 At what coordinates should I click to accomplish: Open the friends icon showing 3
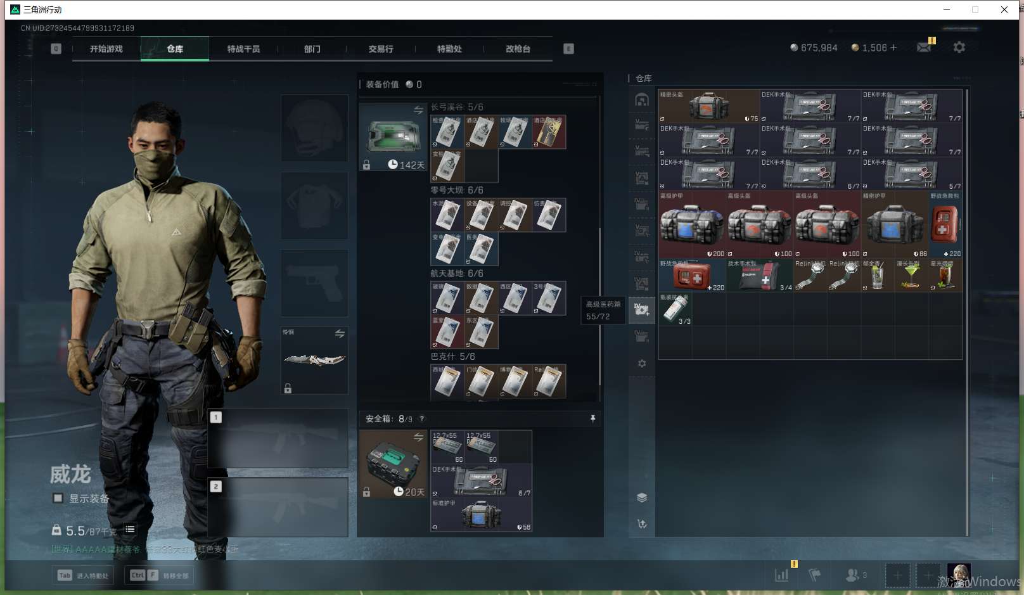tap(856, 575)
